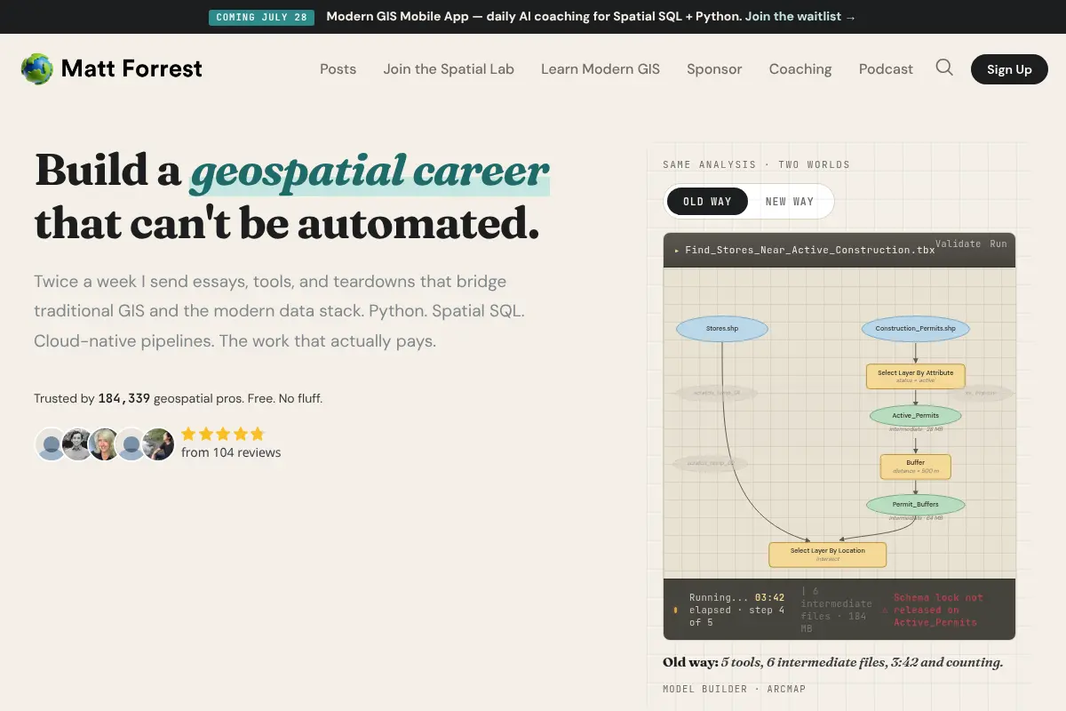Viewport: 1066px width, 711px height.
Task: Click the Sign Up button
Action: click(x=1009, y=69)
